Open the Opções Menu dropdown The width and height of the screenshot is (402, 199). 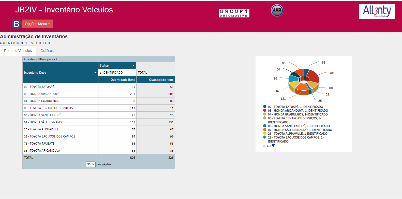point(37,24)
